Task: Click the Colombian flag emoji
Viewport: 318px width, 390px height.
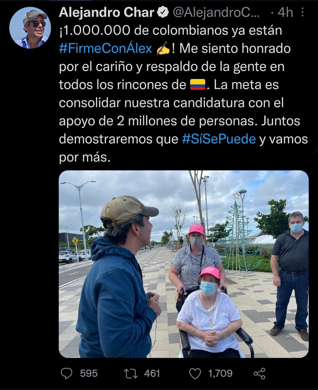Action: point(197,85)
